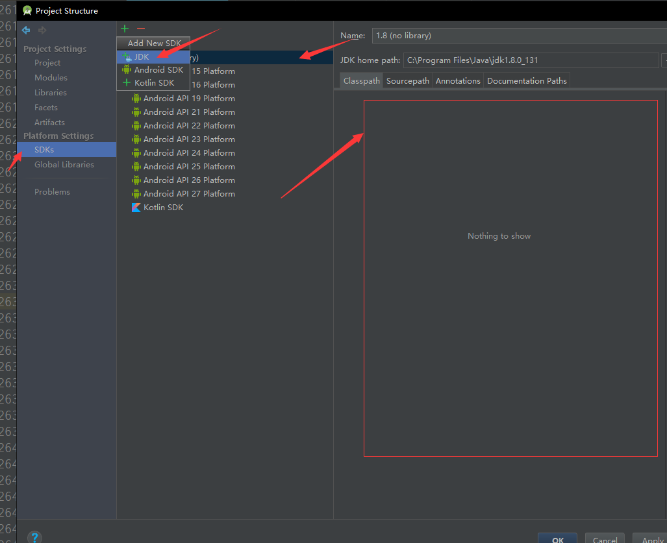Select the Kotlin SDK entry in list
667x543 pixels.
(225, 208)
